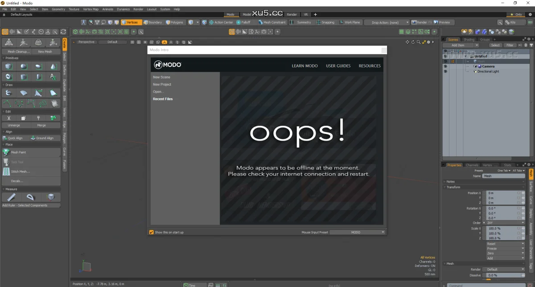
Task: Click the Torus primitive icon
Action: (x=9, y=77)
